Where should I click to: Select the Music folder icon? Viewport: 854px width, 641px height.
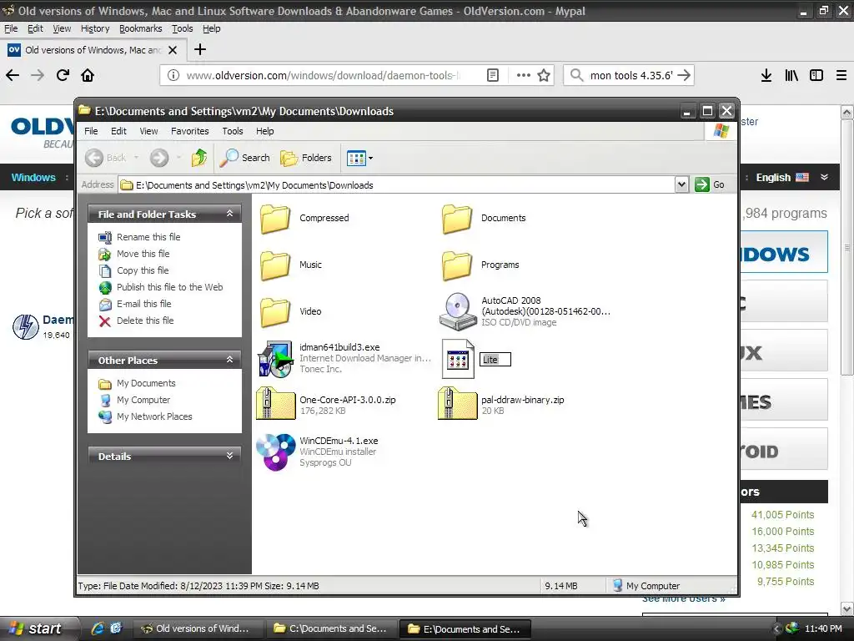pyautogui.click(x=274, y=265)
